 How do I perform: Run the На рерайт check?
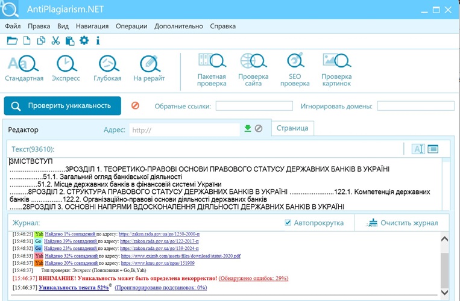click(149, 69)
